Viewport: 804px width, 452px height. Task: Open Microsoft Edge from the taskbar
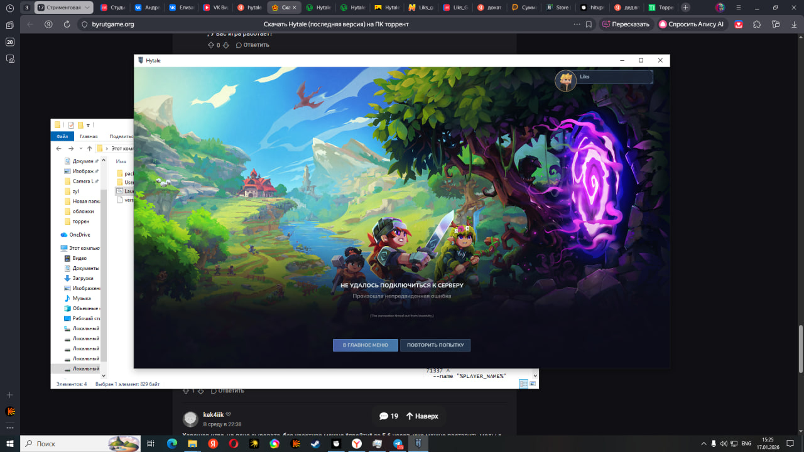tap(171, 444)
